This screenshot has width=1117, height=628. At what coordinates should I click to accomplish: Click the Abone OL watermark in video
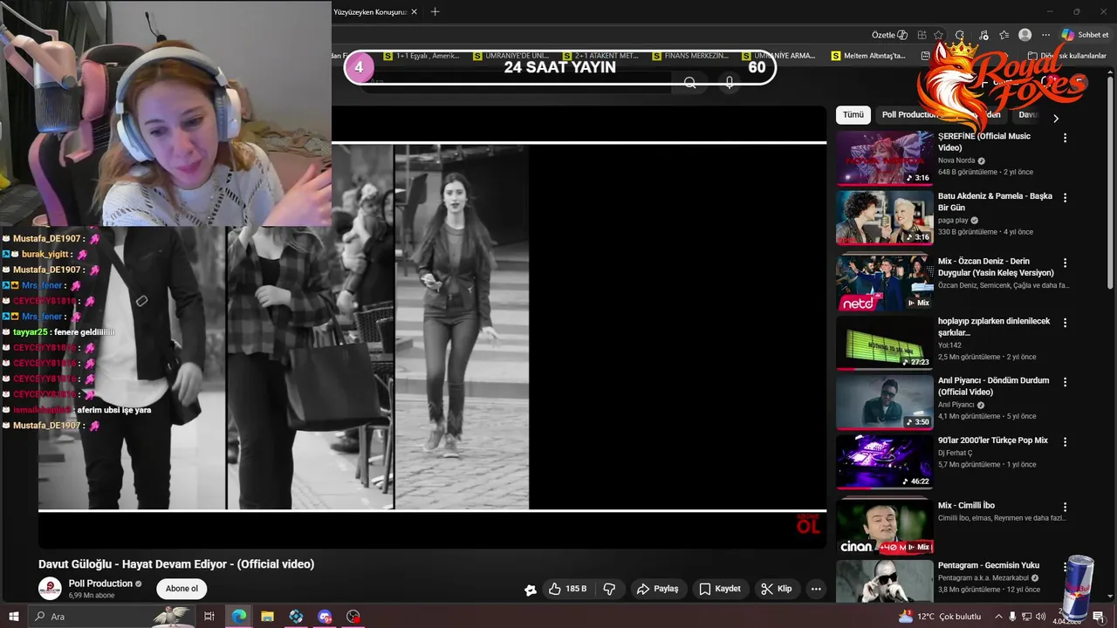point(808,524)
